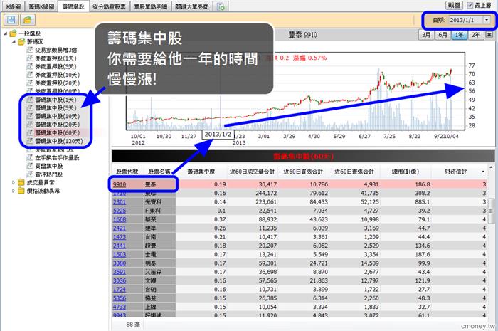The width and height of the screenshot is (498, 331).
Task: Open the 關鍵大單券商 tab
Action: point(192,6)
